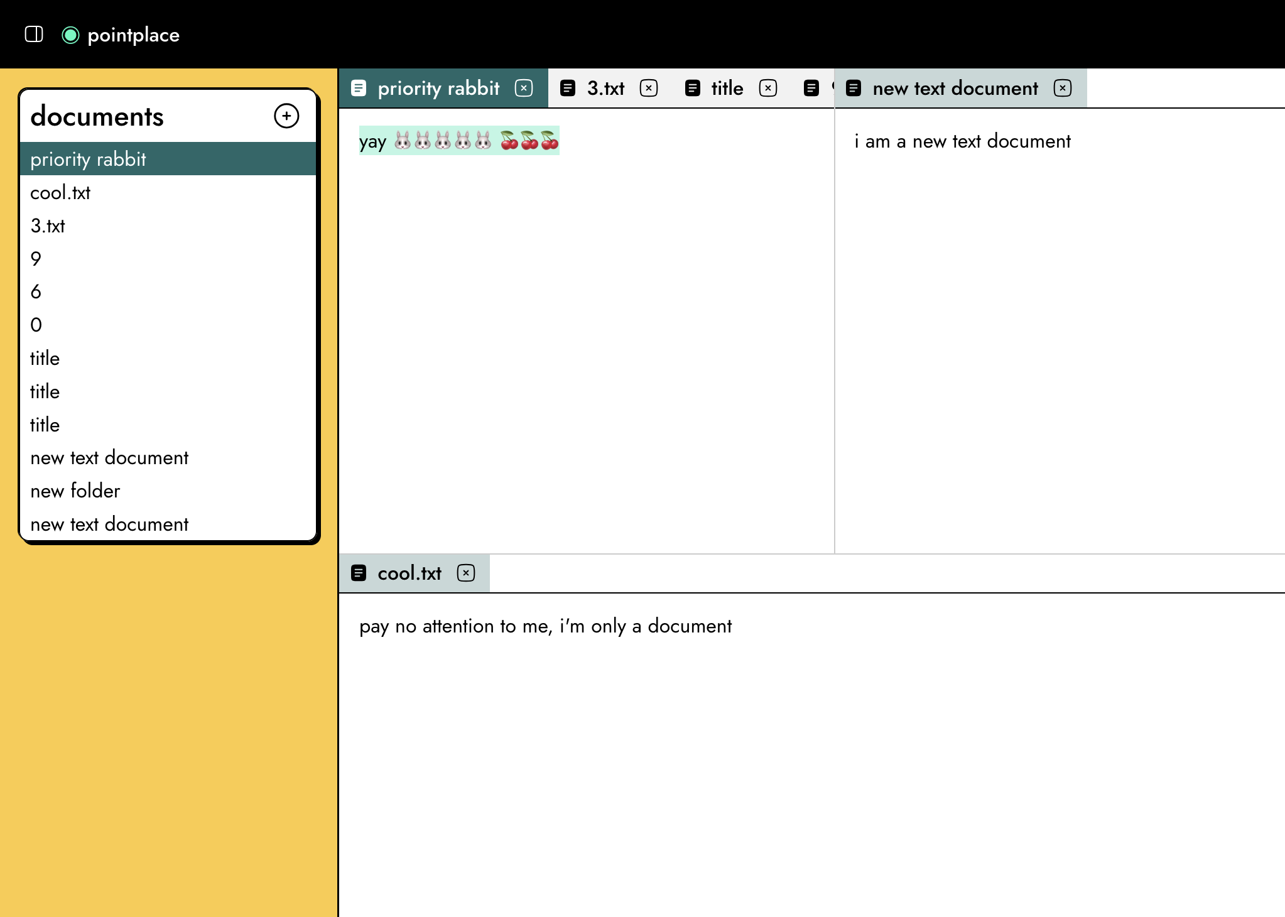Select the cool.txt tab in bottom pane
The height and width of the screenshot is (917, 1285).
click(x=409, y=573)
